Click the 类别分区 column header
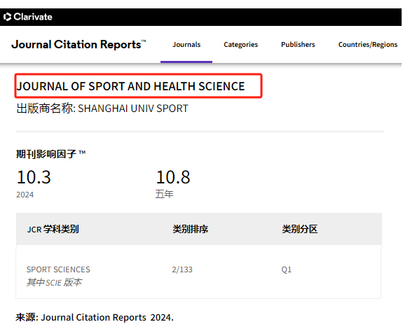This screenshot has width=403, height=329. tap(300, 229)
